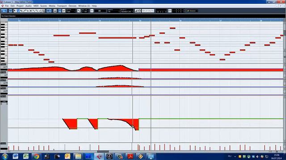This screenshot has width=286, height=160.
Task: Toggle MIDI Input button
Action: tap(139, 11)
